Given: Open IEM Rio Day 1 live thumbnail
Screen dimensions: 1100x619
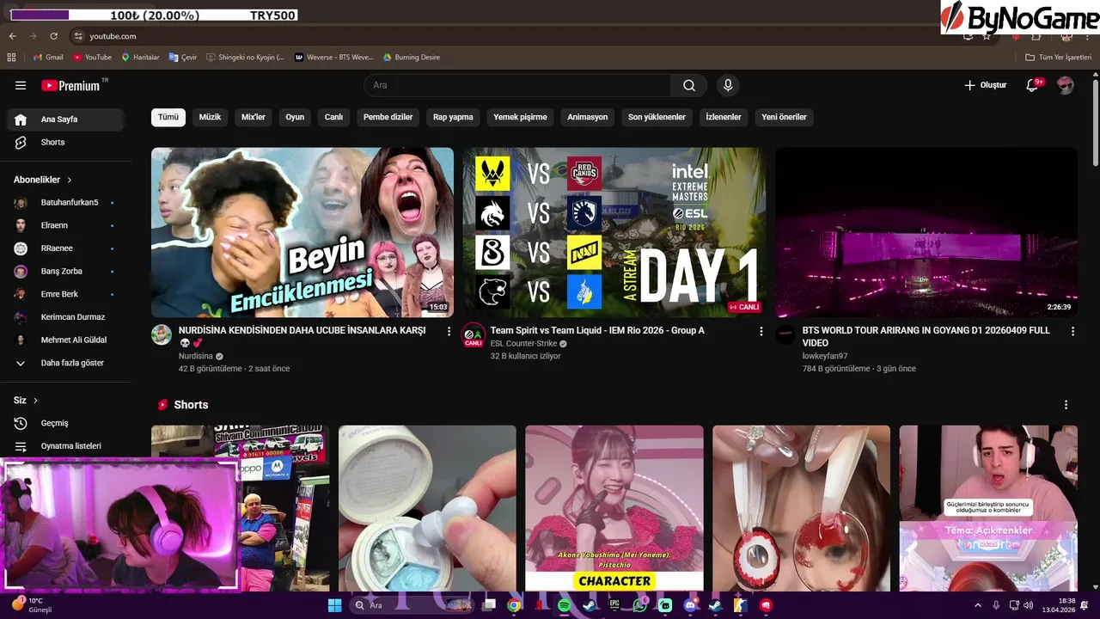Looking at the screenshot, I should 614,232.
